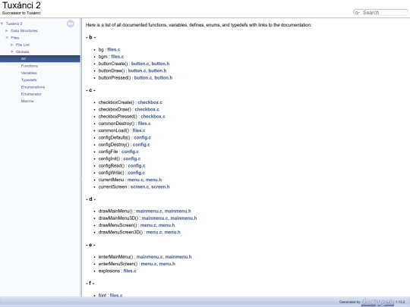Viewport: 410px width, 307px height.
Task: Open config.c link for configDefaults()
Action: click(142, 137)
